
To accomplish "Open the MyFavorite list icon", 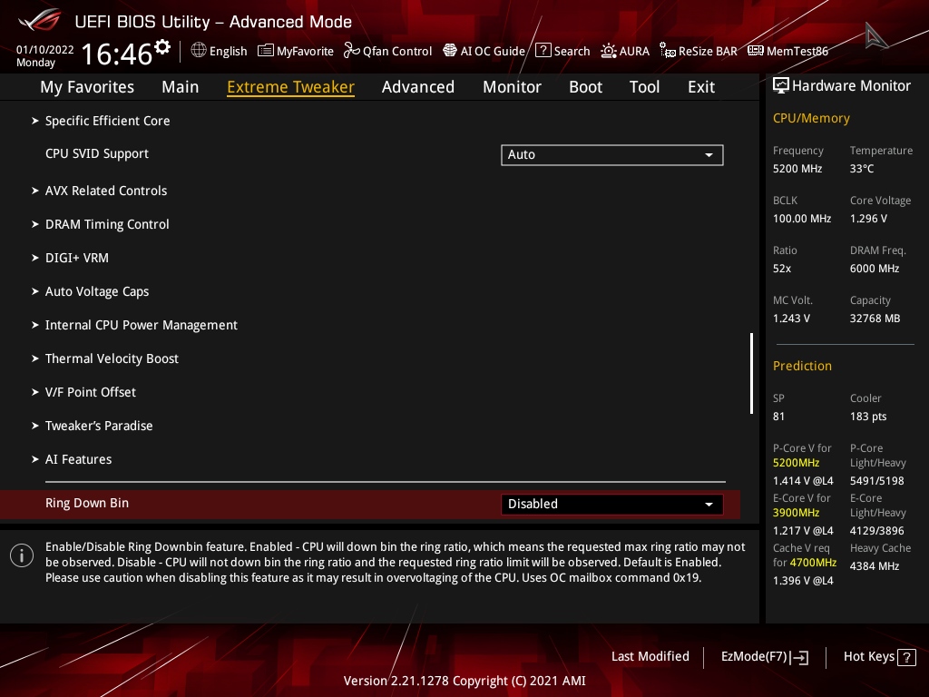I will pos(266,51).
